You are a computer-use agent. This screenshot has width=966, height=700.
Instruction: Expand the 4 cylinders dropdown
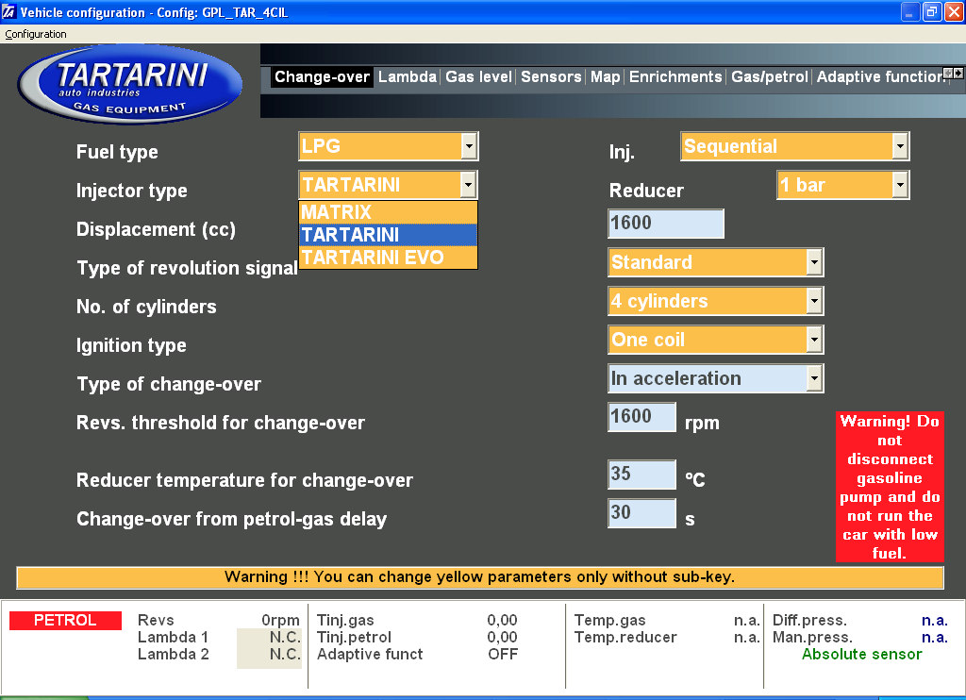[814, 301]
